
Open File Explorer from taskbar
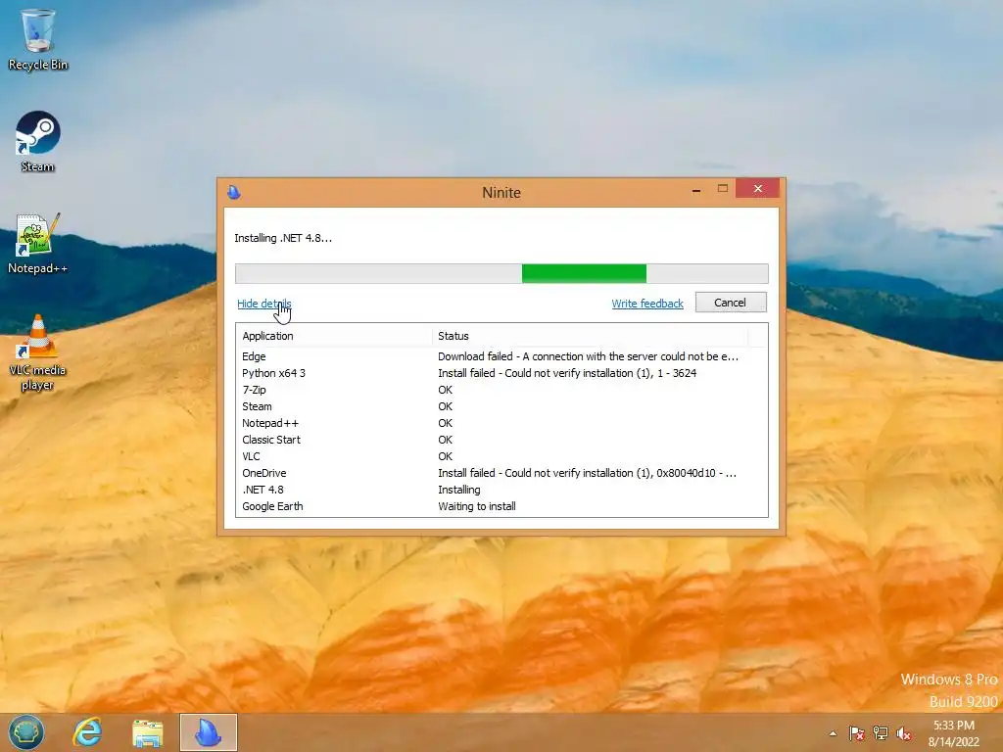[x=148, y=732]
